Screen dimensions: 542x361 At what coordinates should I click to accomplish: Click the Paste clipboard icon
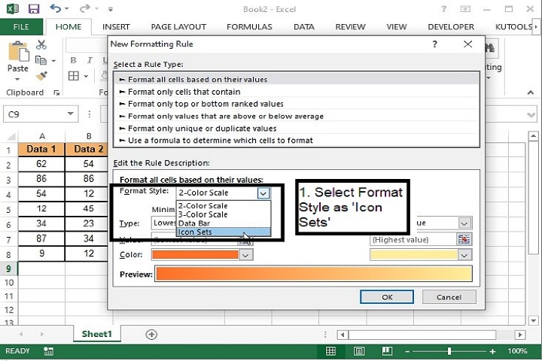pyautogui.click(x=18, y=51)
